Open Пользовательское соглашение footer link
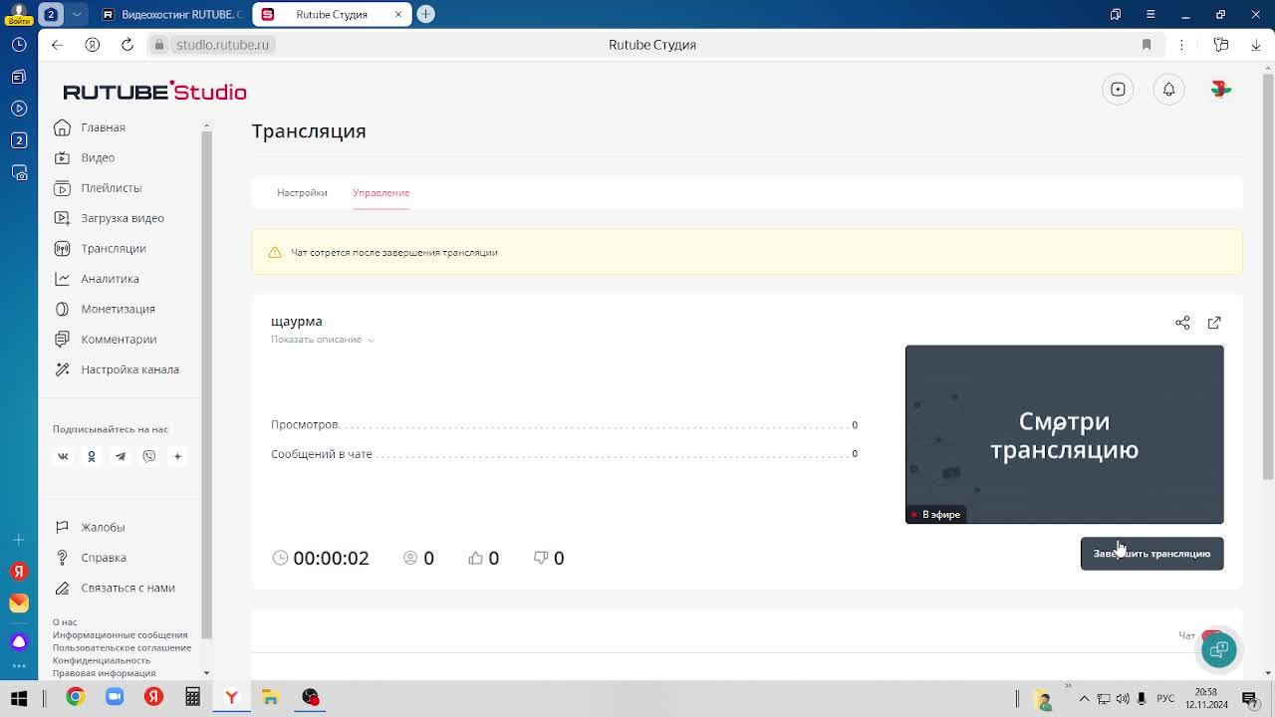1275x717 pixels. pyautogui.click(x=122, y=648)
